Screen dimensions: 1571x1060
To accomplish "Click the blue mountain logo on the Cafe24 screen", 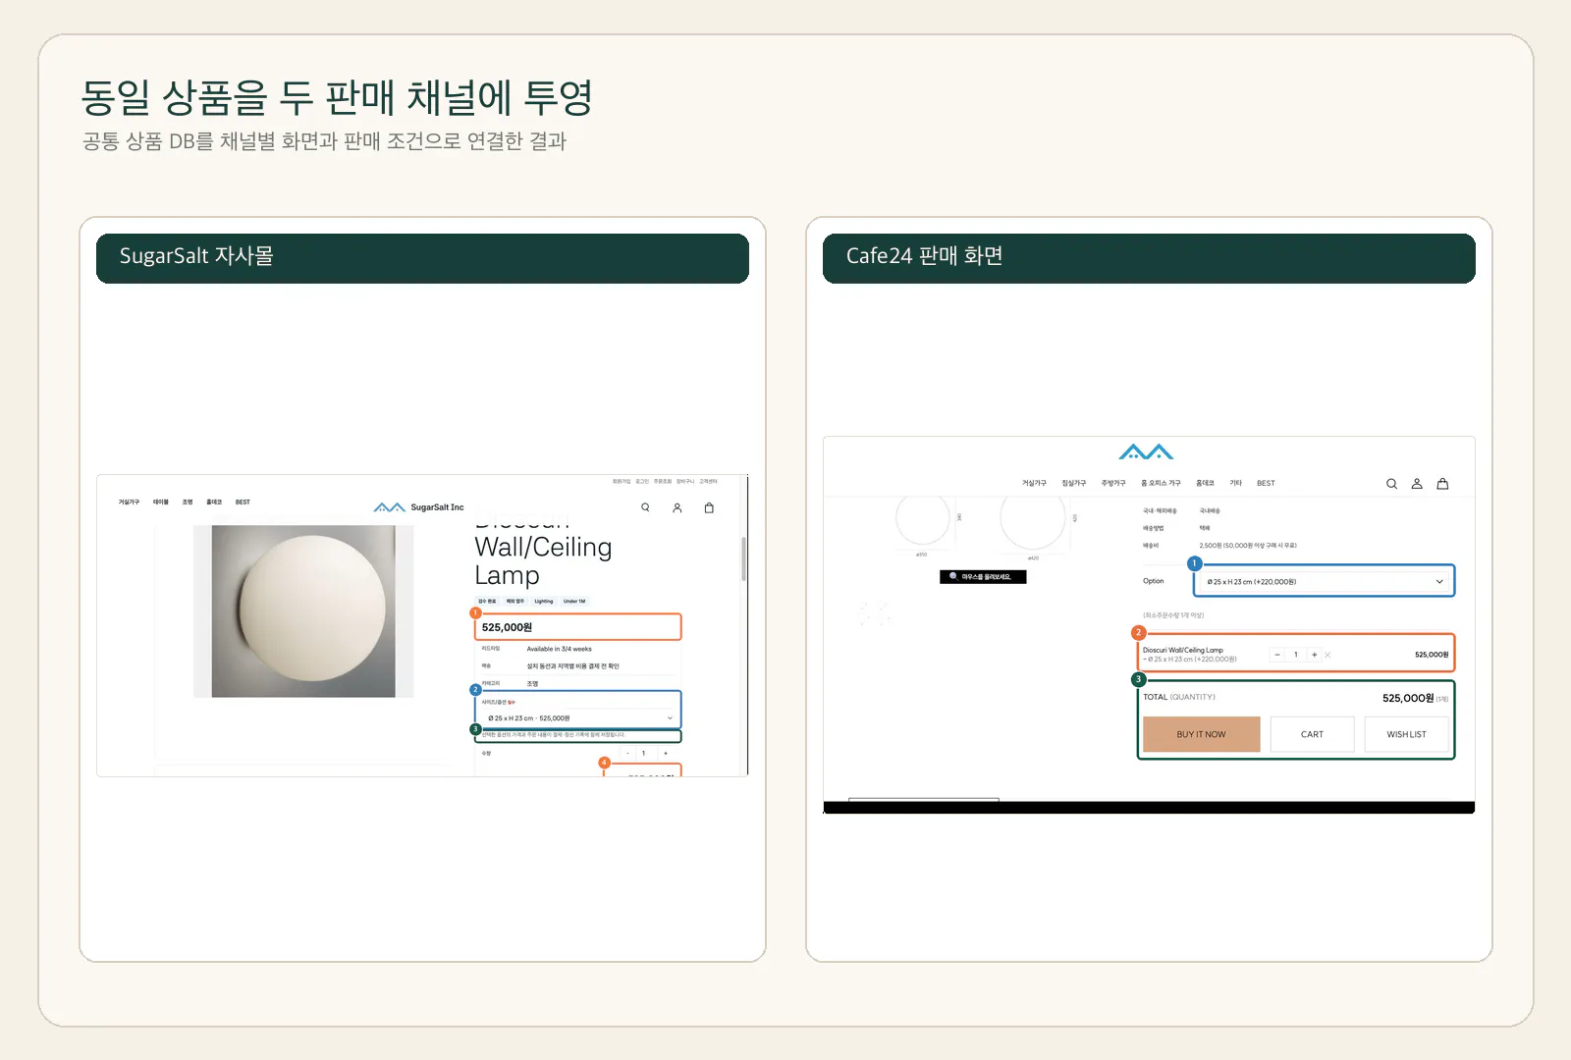I will tap(1146, 451).
